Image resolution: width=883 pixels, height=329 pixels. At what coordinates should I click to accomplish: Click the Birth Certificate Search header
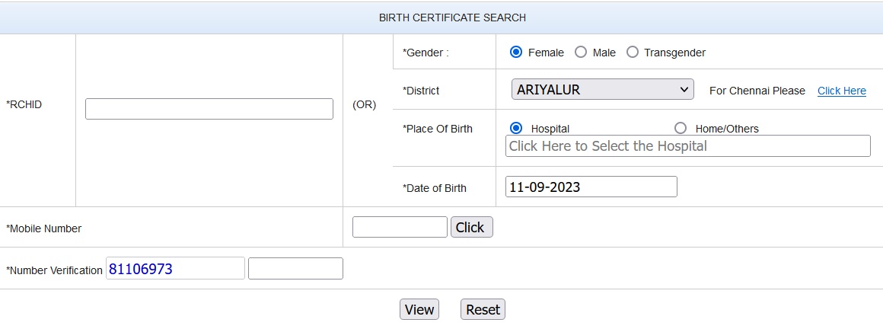452,18
